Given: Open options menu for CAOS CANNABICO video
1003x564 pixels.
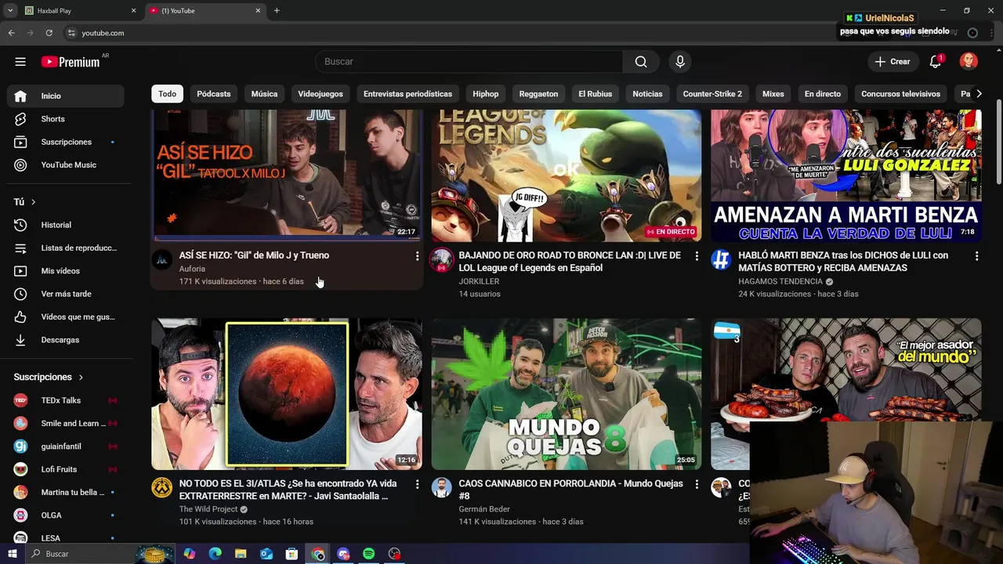Looking at the screenshot, I should (697, 485).
